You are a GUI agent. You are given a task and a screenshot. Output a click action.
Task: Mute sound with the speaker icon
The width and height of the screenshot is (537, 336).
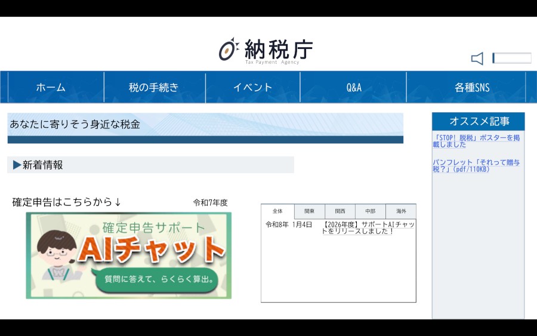click(x=477, y=58)
